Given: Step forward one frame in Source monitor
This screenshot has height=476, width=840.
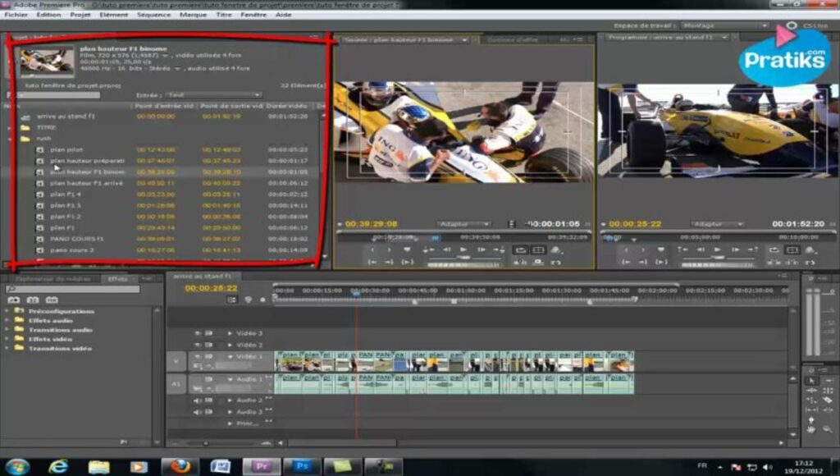Looking at the screenshot, I should (x=481, y=249).
